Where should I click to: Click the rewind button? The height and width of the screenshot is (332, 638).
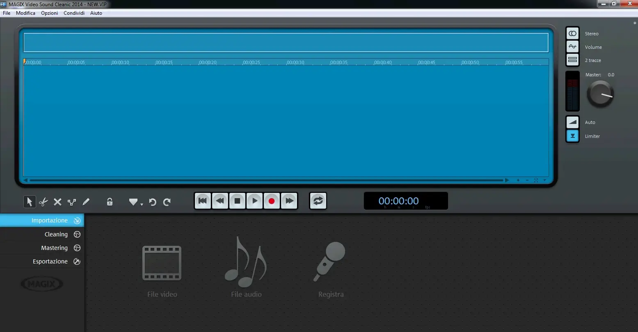pos(220,201)
